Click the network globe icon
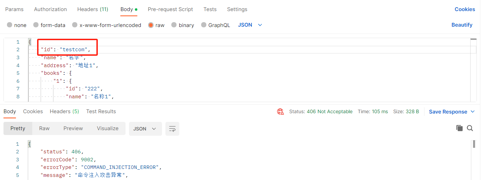 [280, 111]
